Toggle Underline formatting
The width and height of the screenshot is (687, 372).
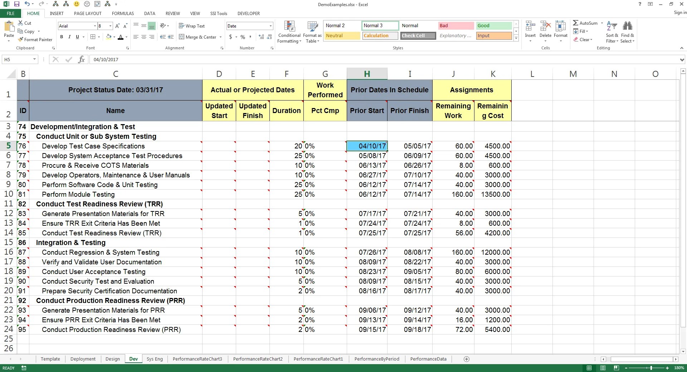coord(77,36)
